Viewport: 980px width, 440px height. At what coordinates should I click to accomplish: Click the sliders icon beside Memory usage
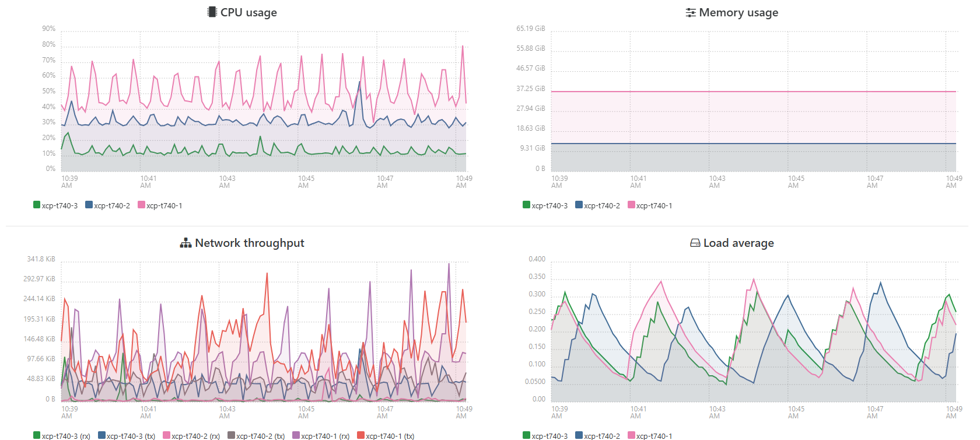tap(691, 13)
